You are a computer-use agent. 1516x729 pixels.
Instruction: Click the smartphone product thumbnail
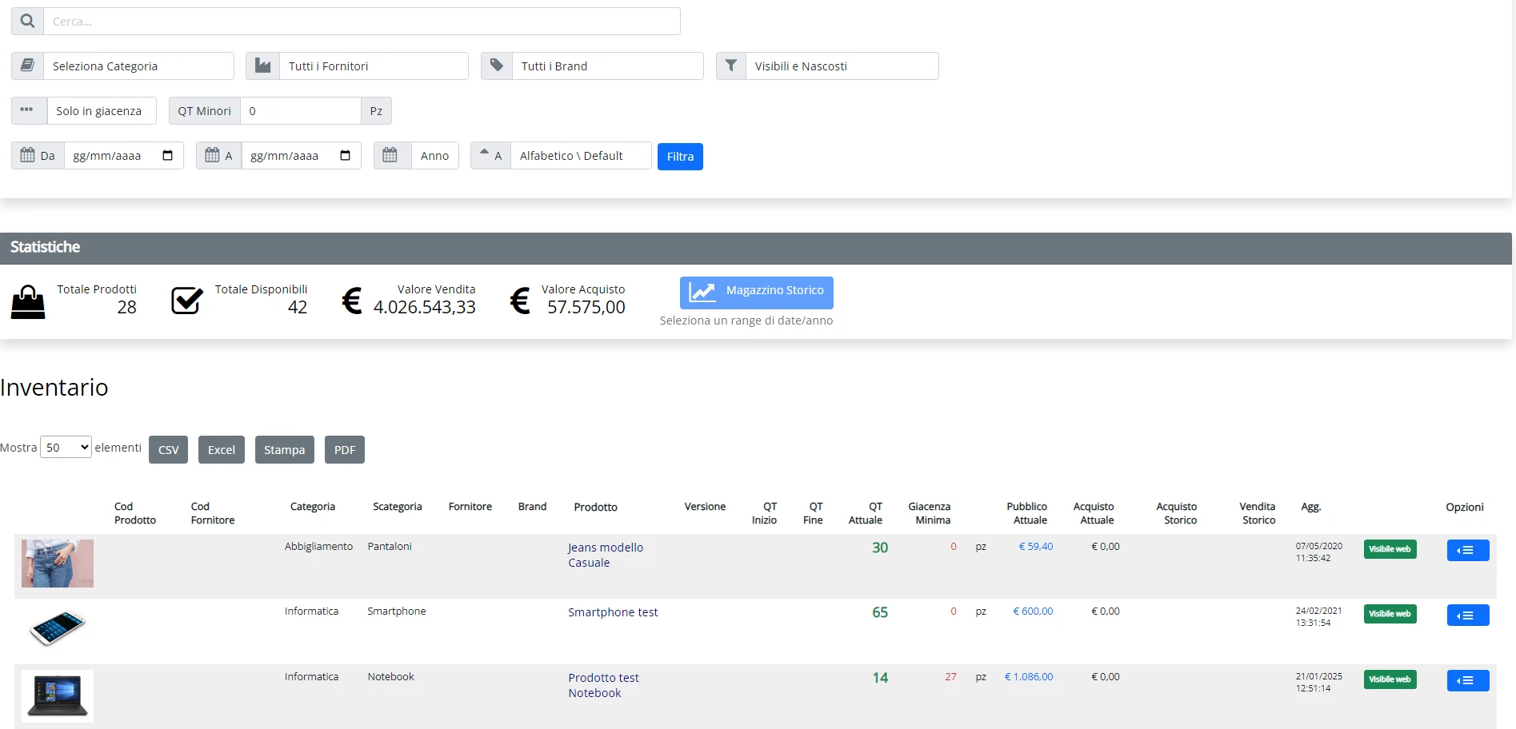pyautogui.click(x=58, y=628)
